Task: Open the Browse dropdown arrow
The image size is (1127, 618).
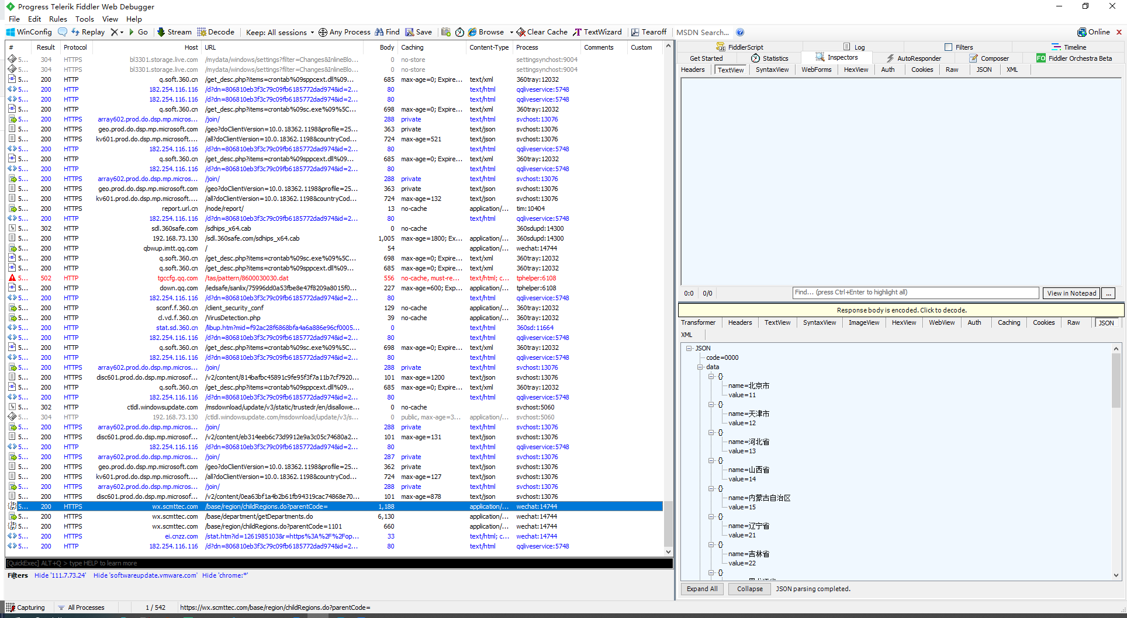Action: point(511,32)
